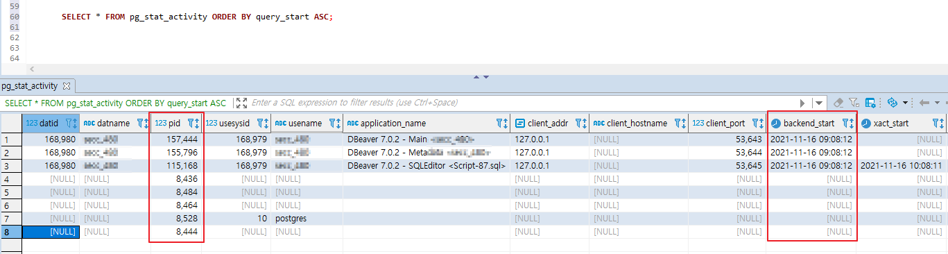This screenshot has width=948, height=254.
Task: Click the application_name column header
Action: click(x=426, y=123)
